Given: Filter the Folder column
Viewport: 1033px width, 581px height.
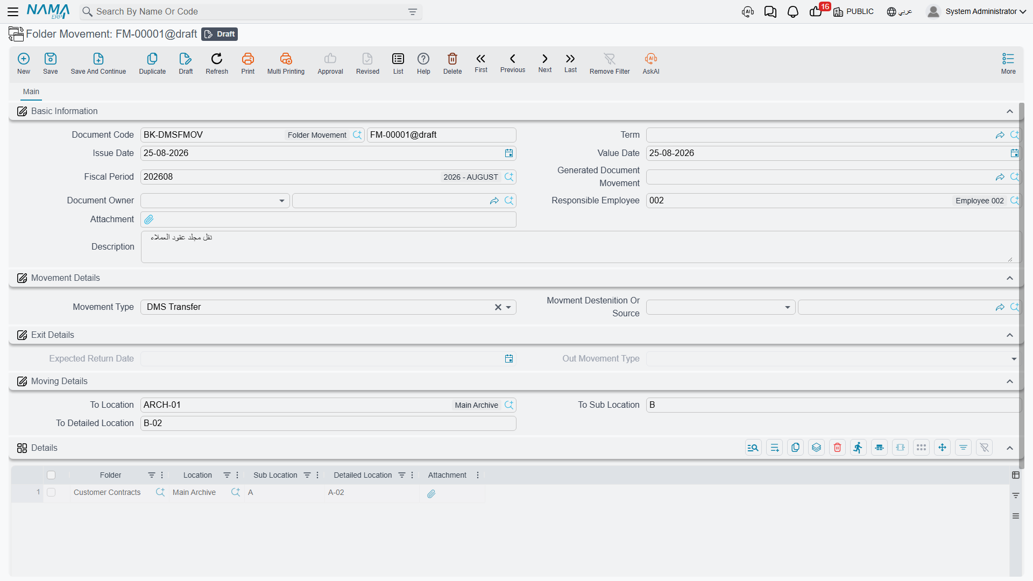Looking at the screenshot, I should click(152, 475).
